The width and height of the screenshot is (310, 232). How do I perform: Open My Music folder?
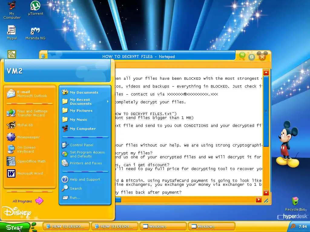[85, 120]
